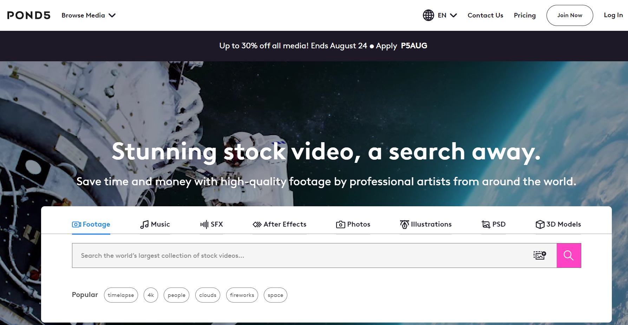This screenshot has width=628, height=325.
Task: Click the Join Now button
Action: tap(570, 15)
